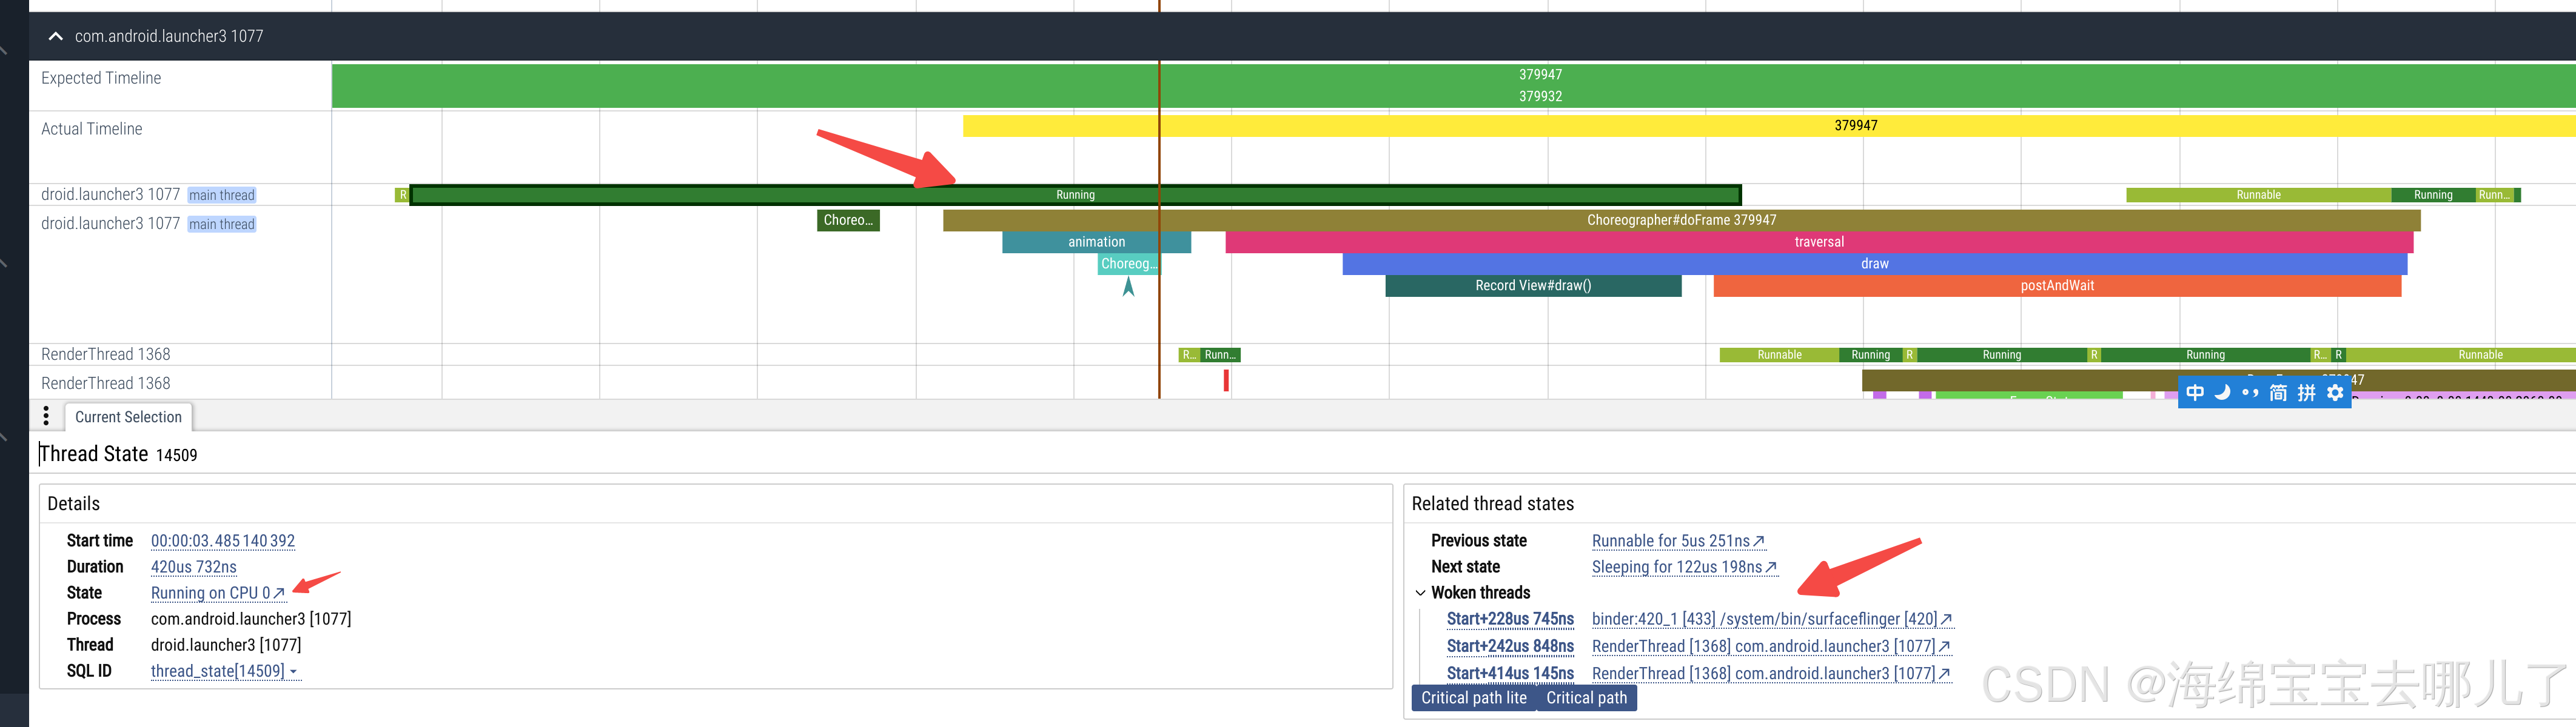2576x727 pixels.
Task: Toggle the moon icon in the IME toolbar
Action: [x=2222, y=393]
